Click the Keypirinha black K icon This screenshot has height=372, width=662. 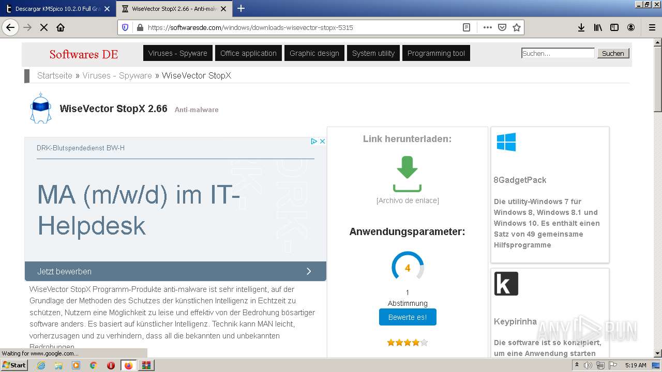(506, 284)
